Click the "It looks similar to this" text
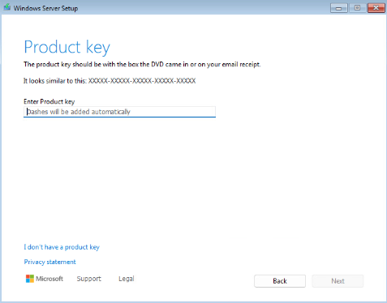 pos(55,81)
